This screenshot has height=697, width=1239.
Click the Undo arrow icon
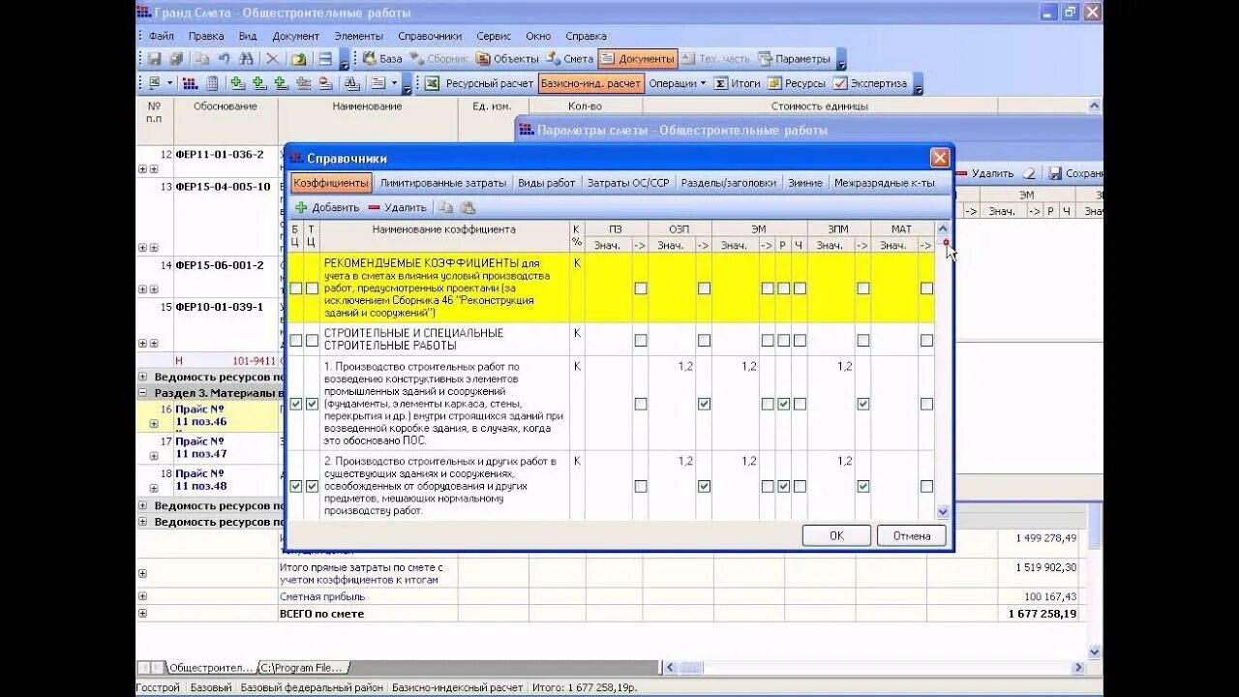coord(224,59)
